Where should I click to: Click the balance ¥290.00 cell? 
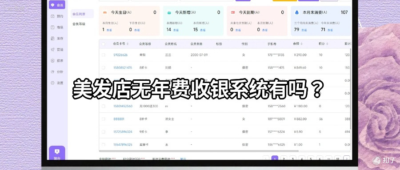(x=300, y=55)
